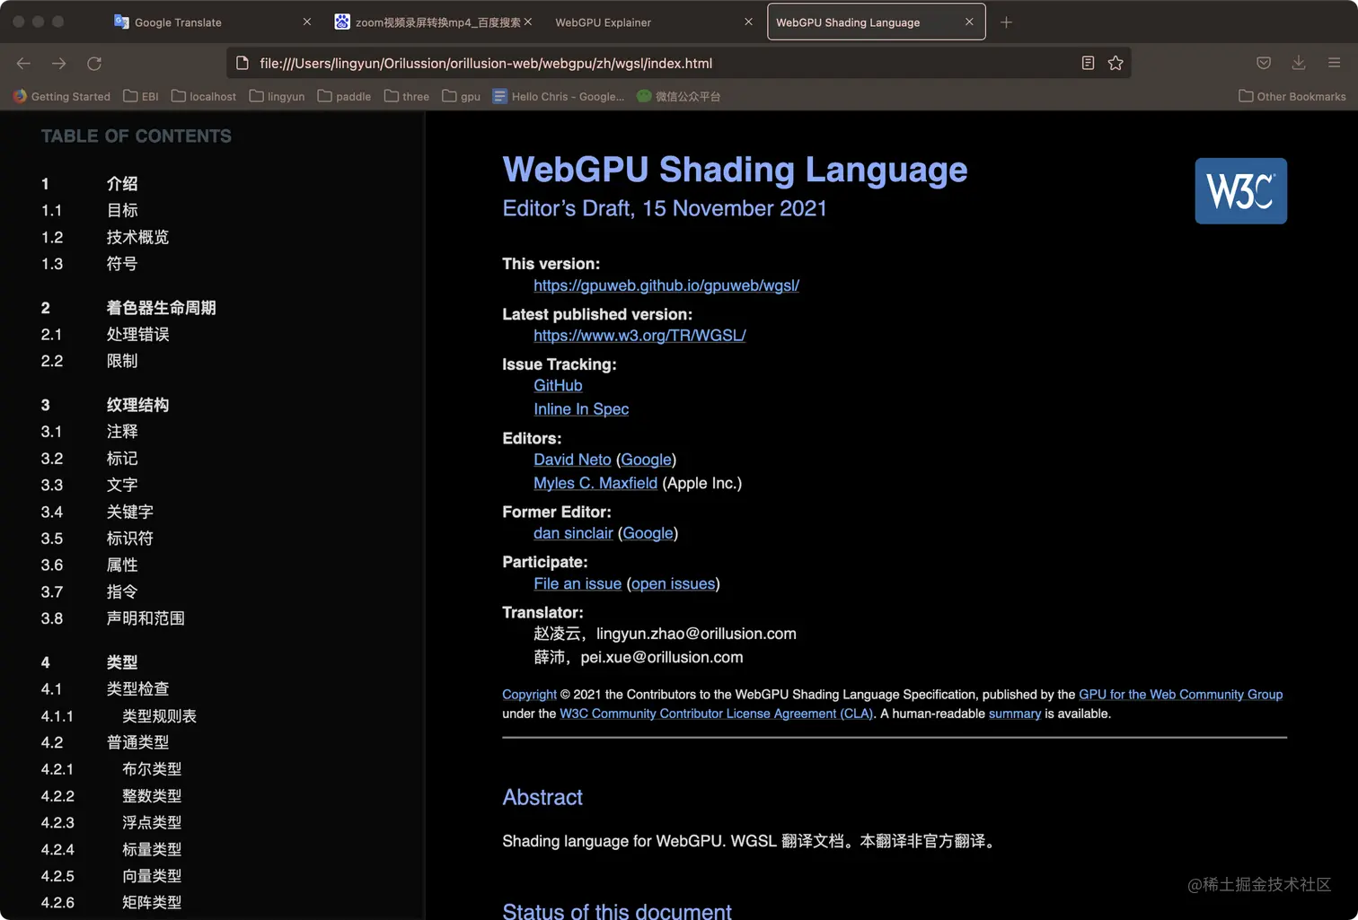Open the GitHub issue tracking link
This screenshot has height=920, width=1358.
tap(558, 385)
